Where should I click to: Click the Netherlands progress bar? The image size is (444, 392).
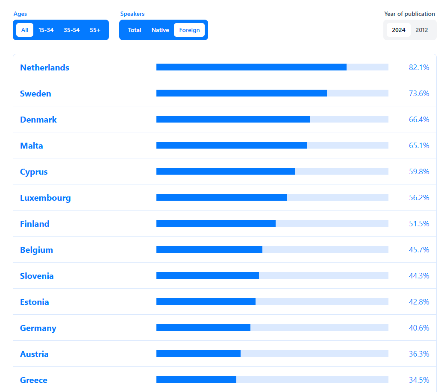(x=272, y=67)
